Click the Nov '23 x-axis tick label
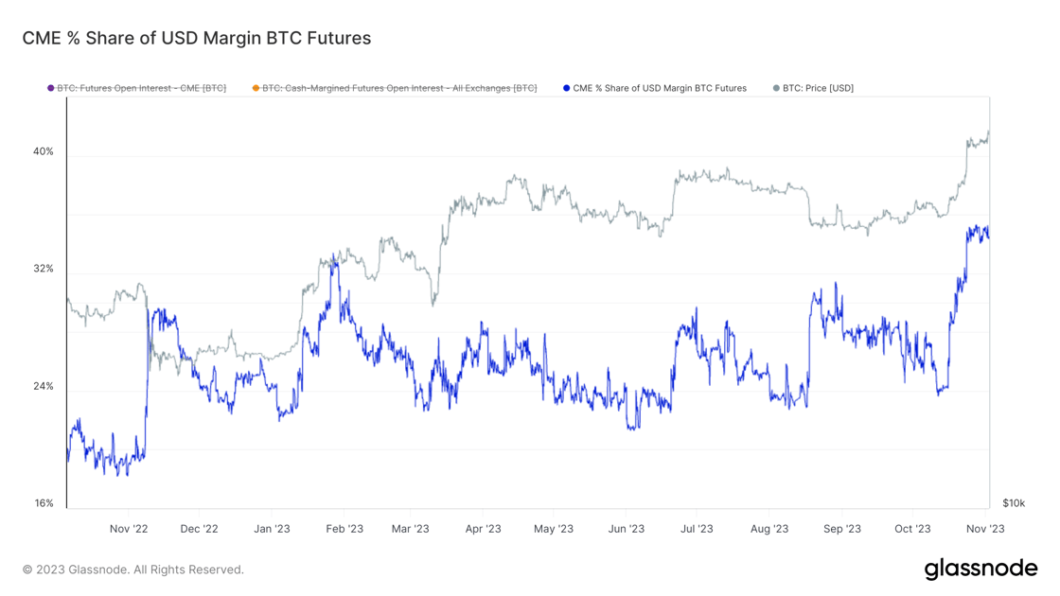The height and width of the screenshot is (596, 1060). pyautogui.click(x=985, y=529)
